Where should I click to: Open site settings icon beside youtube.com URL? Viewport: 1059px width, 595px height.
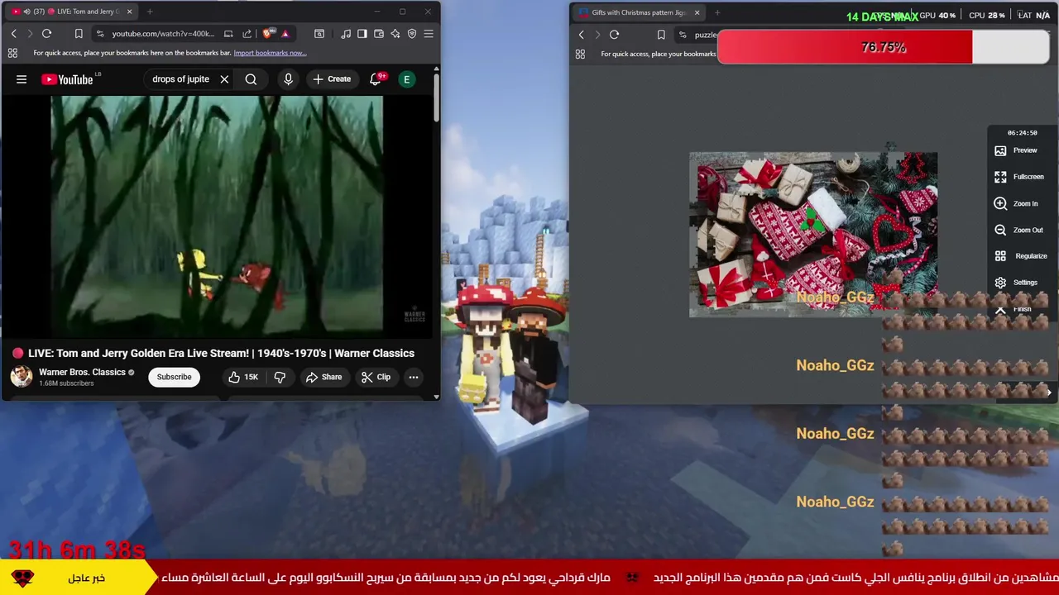click(100, 34)
